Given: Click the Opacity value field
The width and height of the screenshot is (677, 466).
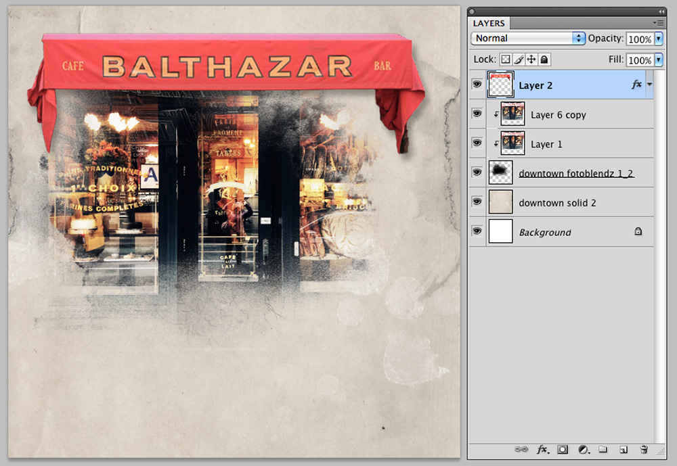Looking at the screenshot, I should tap(640, 39).
